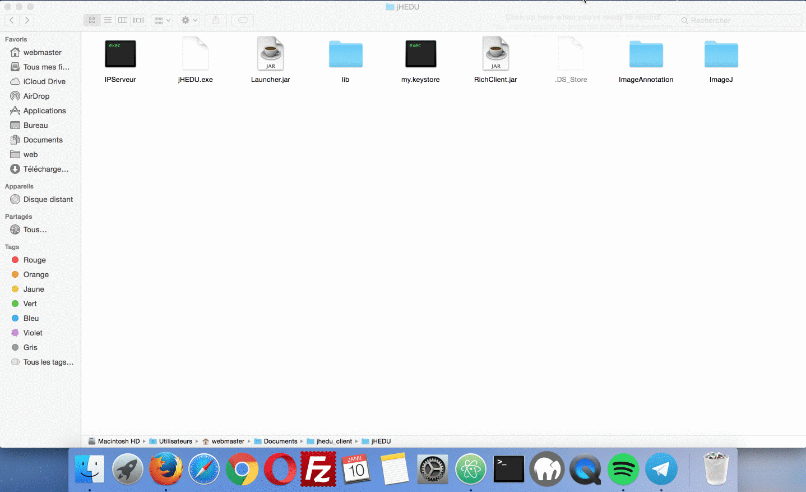The width and height of the screenshot is (806, 492).
Task: Open Finder from the Dock
Action: pyautogui.click(x=90, y=469)
